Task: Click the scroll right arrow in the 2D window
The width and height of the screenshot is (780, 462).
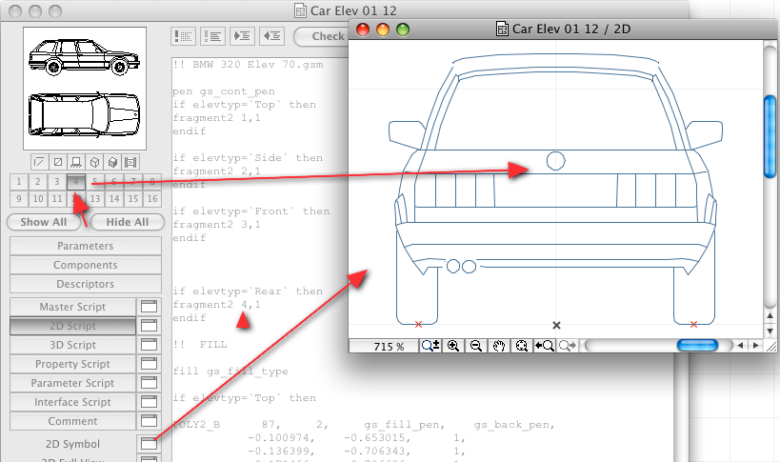Action: tap(755, 345)
